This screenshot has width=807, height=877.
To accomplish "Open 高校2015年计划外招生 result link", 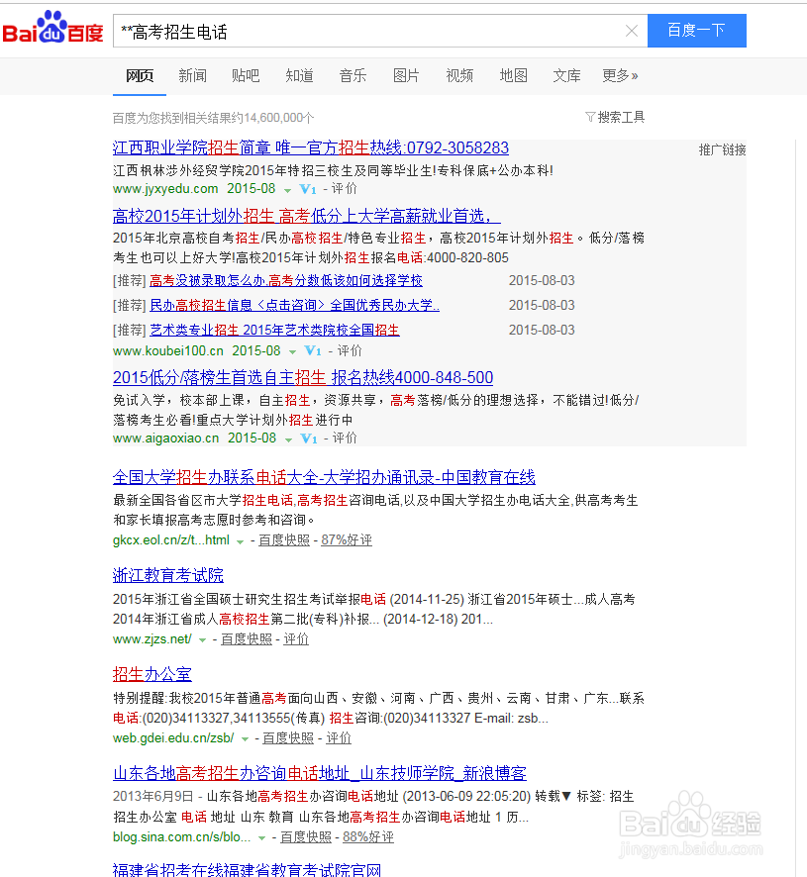I will 306,216.
